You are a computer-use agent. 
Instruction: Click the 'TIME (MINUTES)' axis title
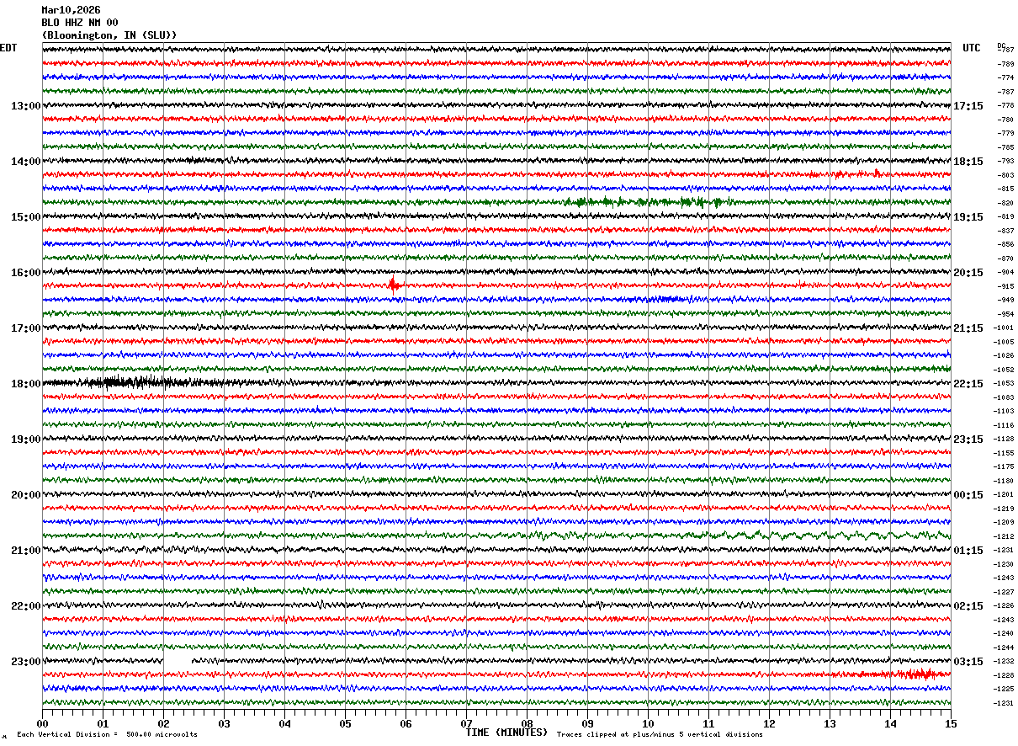tap(506, 733)
